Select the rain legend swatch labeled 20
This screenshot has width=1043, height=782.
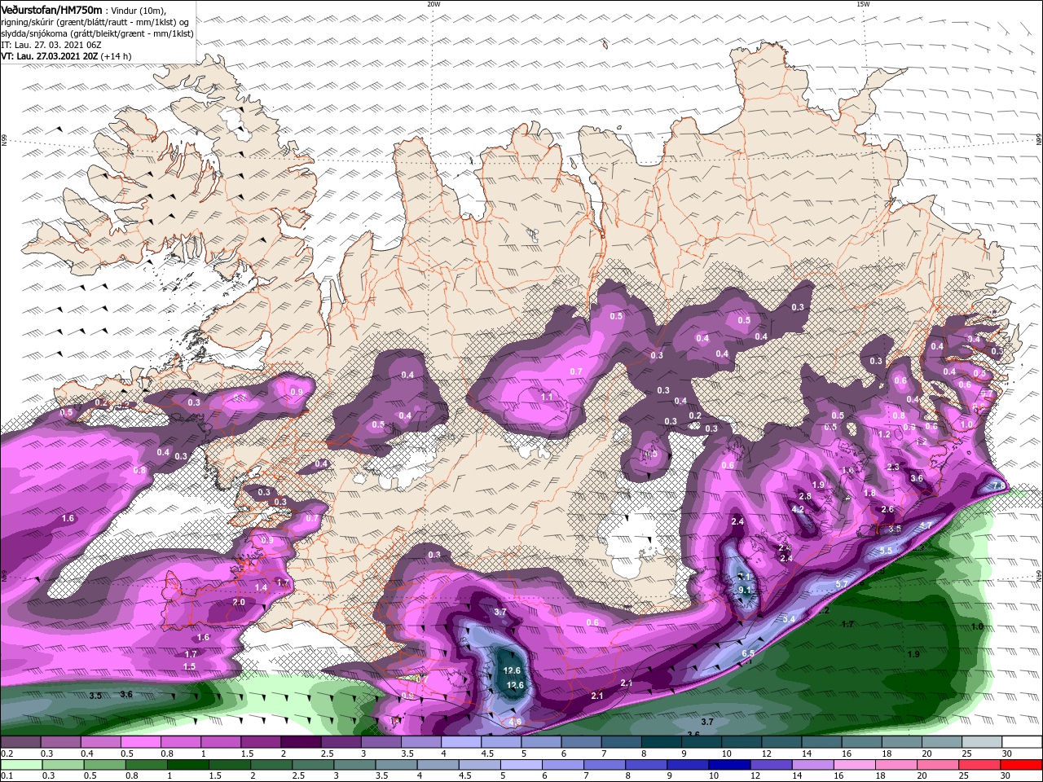click(x=937, y=765)
